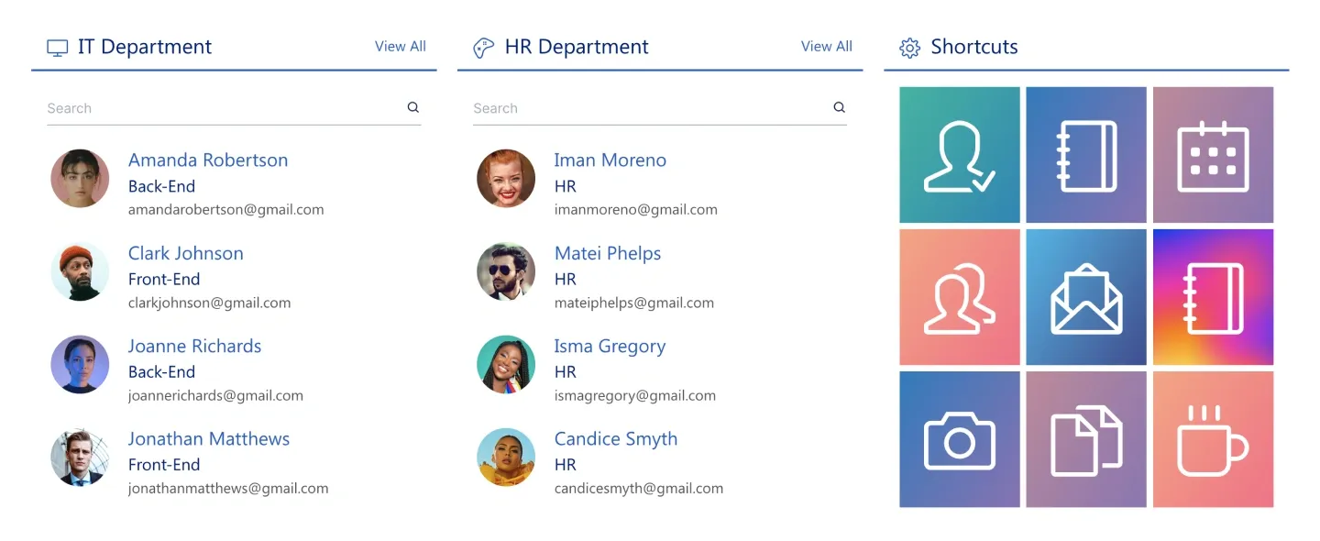Click Jonathan Matthews' avatar photo

tap(80, 457)
